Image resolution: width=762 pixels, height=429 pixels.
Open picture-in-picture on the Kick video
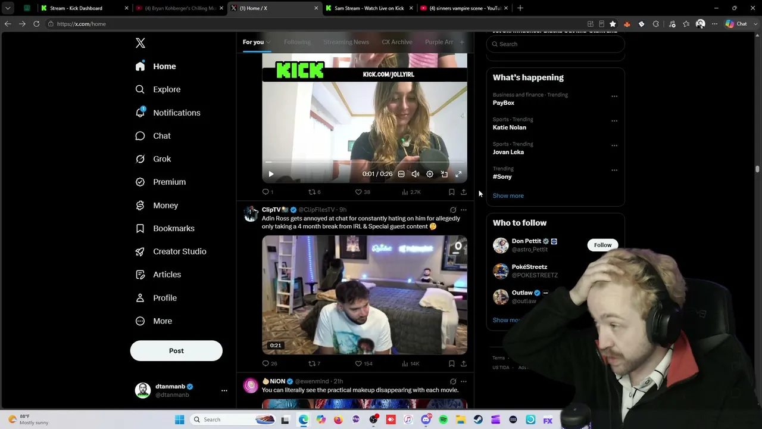[444, 174]
